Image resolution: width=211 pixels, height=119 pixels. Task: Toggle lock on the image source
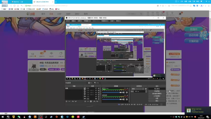click(98, 88)
